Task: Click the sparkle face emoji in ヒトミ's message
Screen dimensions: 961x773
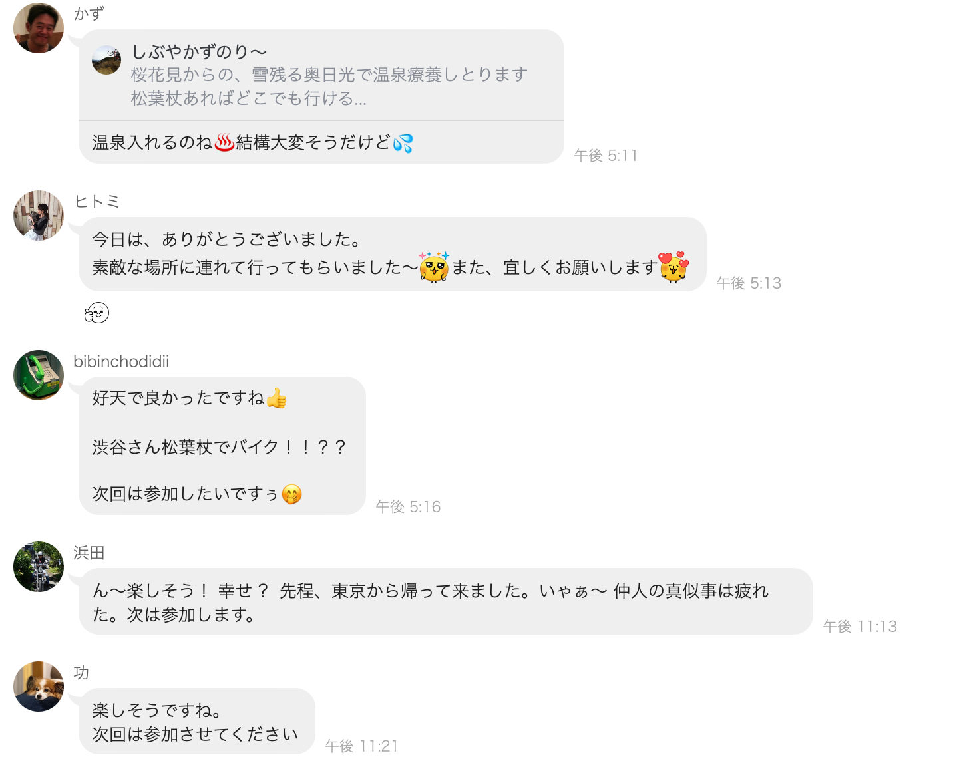Action: click(435, 267)
